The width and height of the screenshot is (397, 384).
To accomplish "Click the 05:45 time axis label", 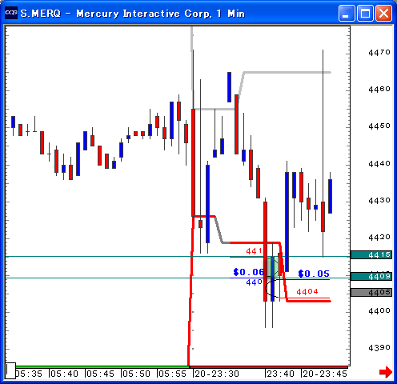I will pyautogui.click(x=100, y=374).
